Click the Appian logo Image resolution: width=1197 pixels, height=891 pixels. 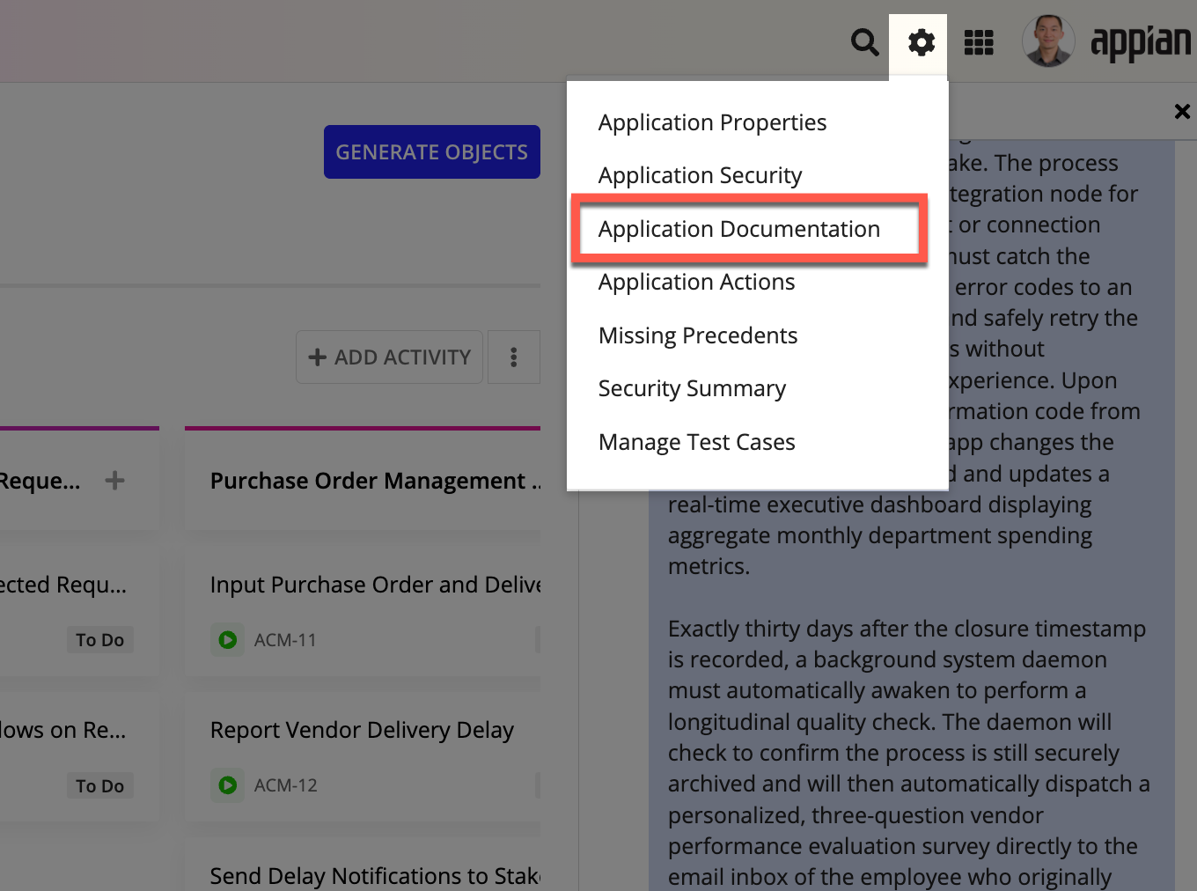1141,41
